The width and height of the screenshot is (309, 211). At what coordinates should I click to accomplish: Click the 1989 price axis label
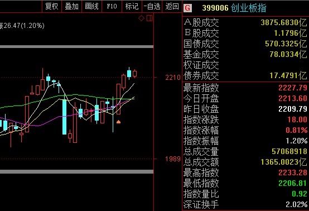point(173,159)
